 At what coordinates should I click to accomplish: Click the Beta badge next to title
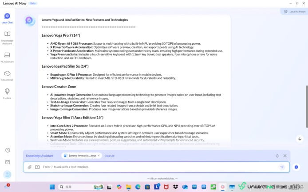[x=33, y=3]
